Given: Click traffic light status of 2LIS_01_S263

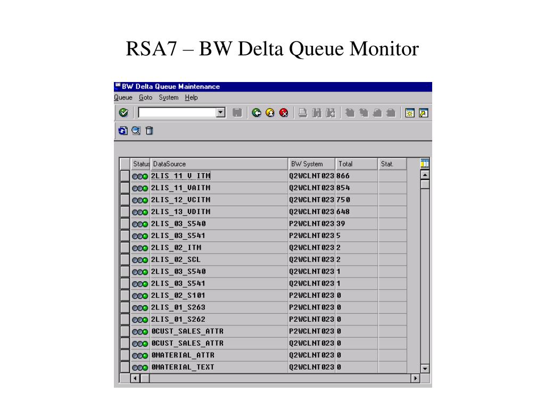Looking at the screenshot, I should (140, 308).
